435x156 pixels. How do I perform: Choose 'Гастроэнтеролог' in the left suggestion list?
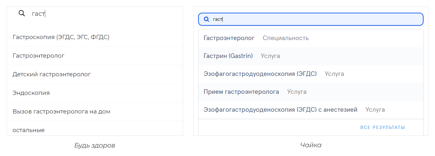tap(39, 56)
